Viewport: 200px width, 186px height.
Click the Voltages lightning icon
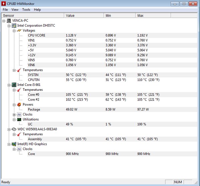19,30
